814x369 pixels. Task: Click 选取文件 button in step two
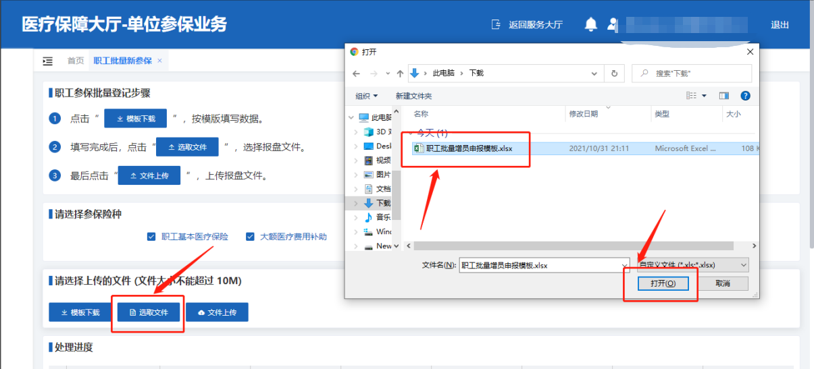pyautogui.click(x=187, y=147)
